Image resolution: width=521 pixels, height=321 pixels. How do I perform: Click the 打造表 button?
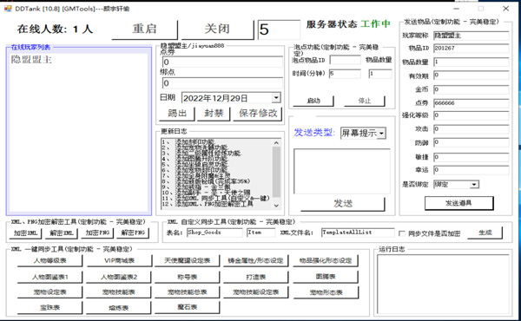click(x=256, y=277)
